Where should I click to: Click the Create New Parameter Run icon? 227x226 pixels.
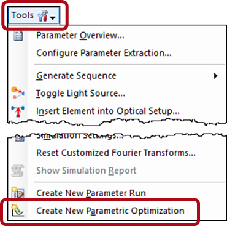(x=18, y=193)
